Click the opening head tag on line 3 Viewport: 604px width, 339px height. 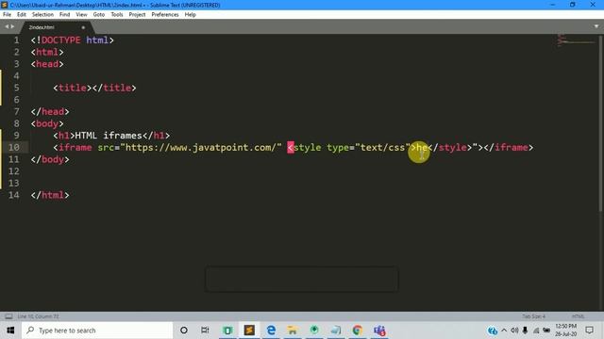click(x=47, y=64)
